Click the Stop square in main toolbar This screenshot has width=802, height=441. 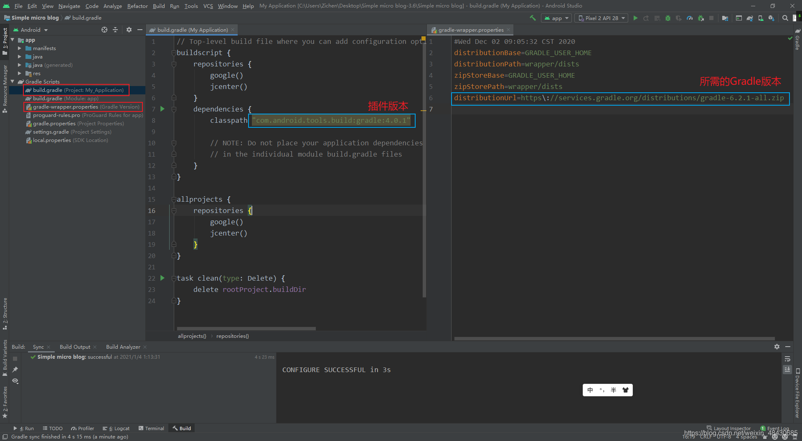[x=711, y=18]
